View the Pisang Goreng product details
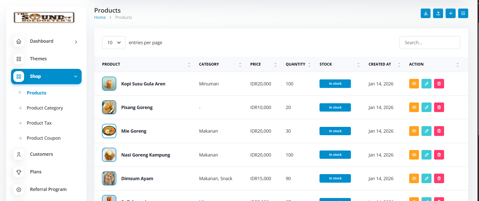 [414, 107]
